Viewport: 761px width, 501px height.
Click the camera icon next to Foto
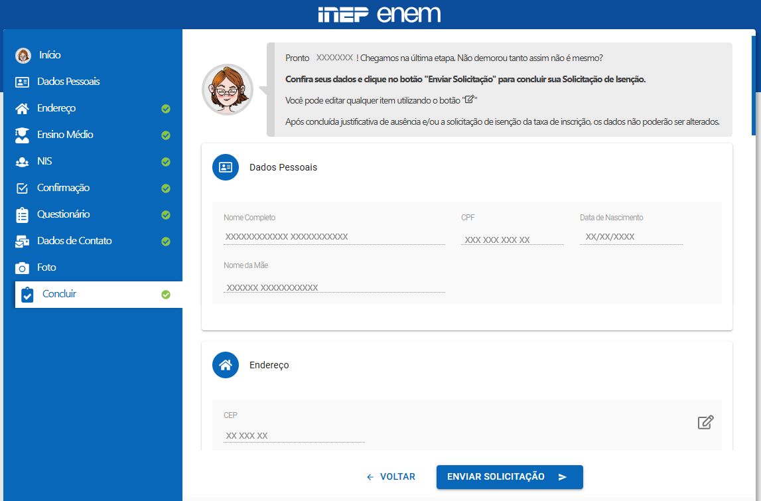[23, 267]
